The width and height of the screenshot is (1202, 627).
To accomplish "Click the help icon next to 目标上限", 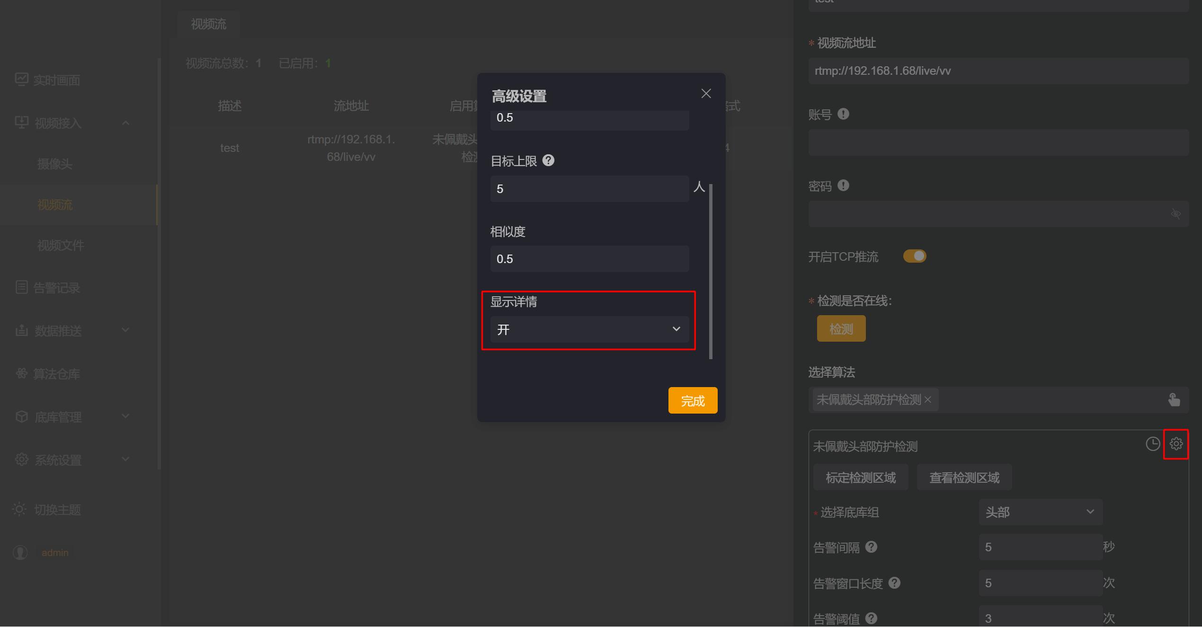I will pos(548,160).
